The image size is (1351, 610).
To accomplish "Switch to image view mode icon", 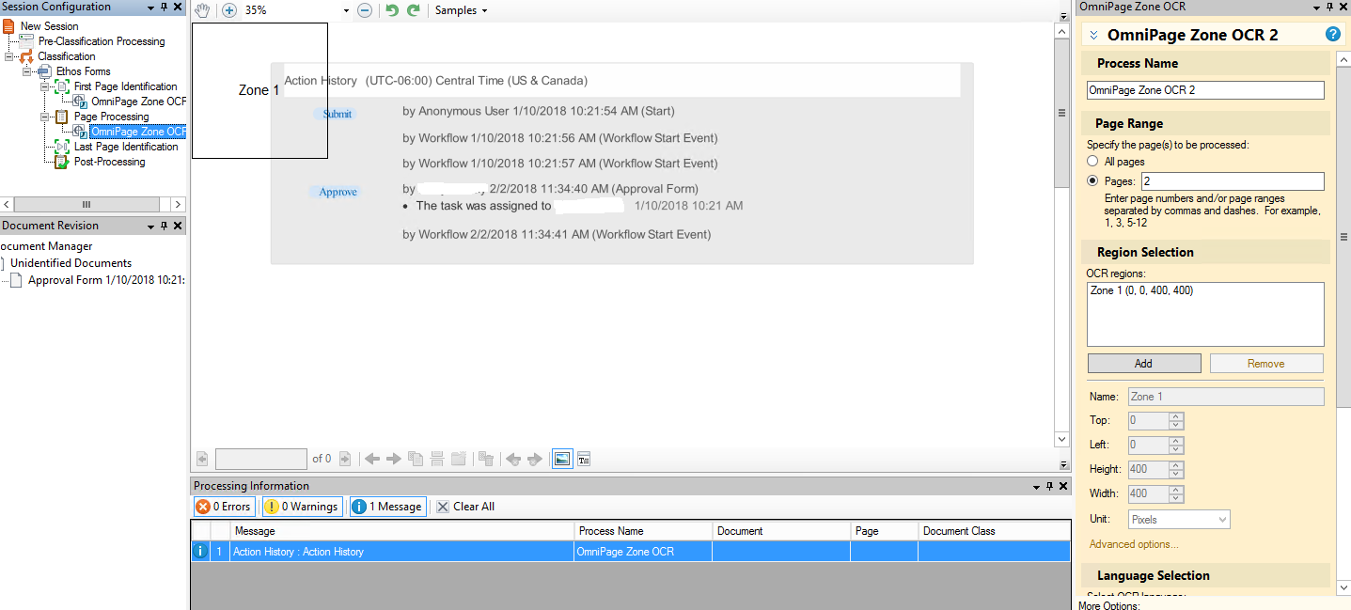I will [561, 459].
